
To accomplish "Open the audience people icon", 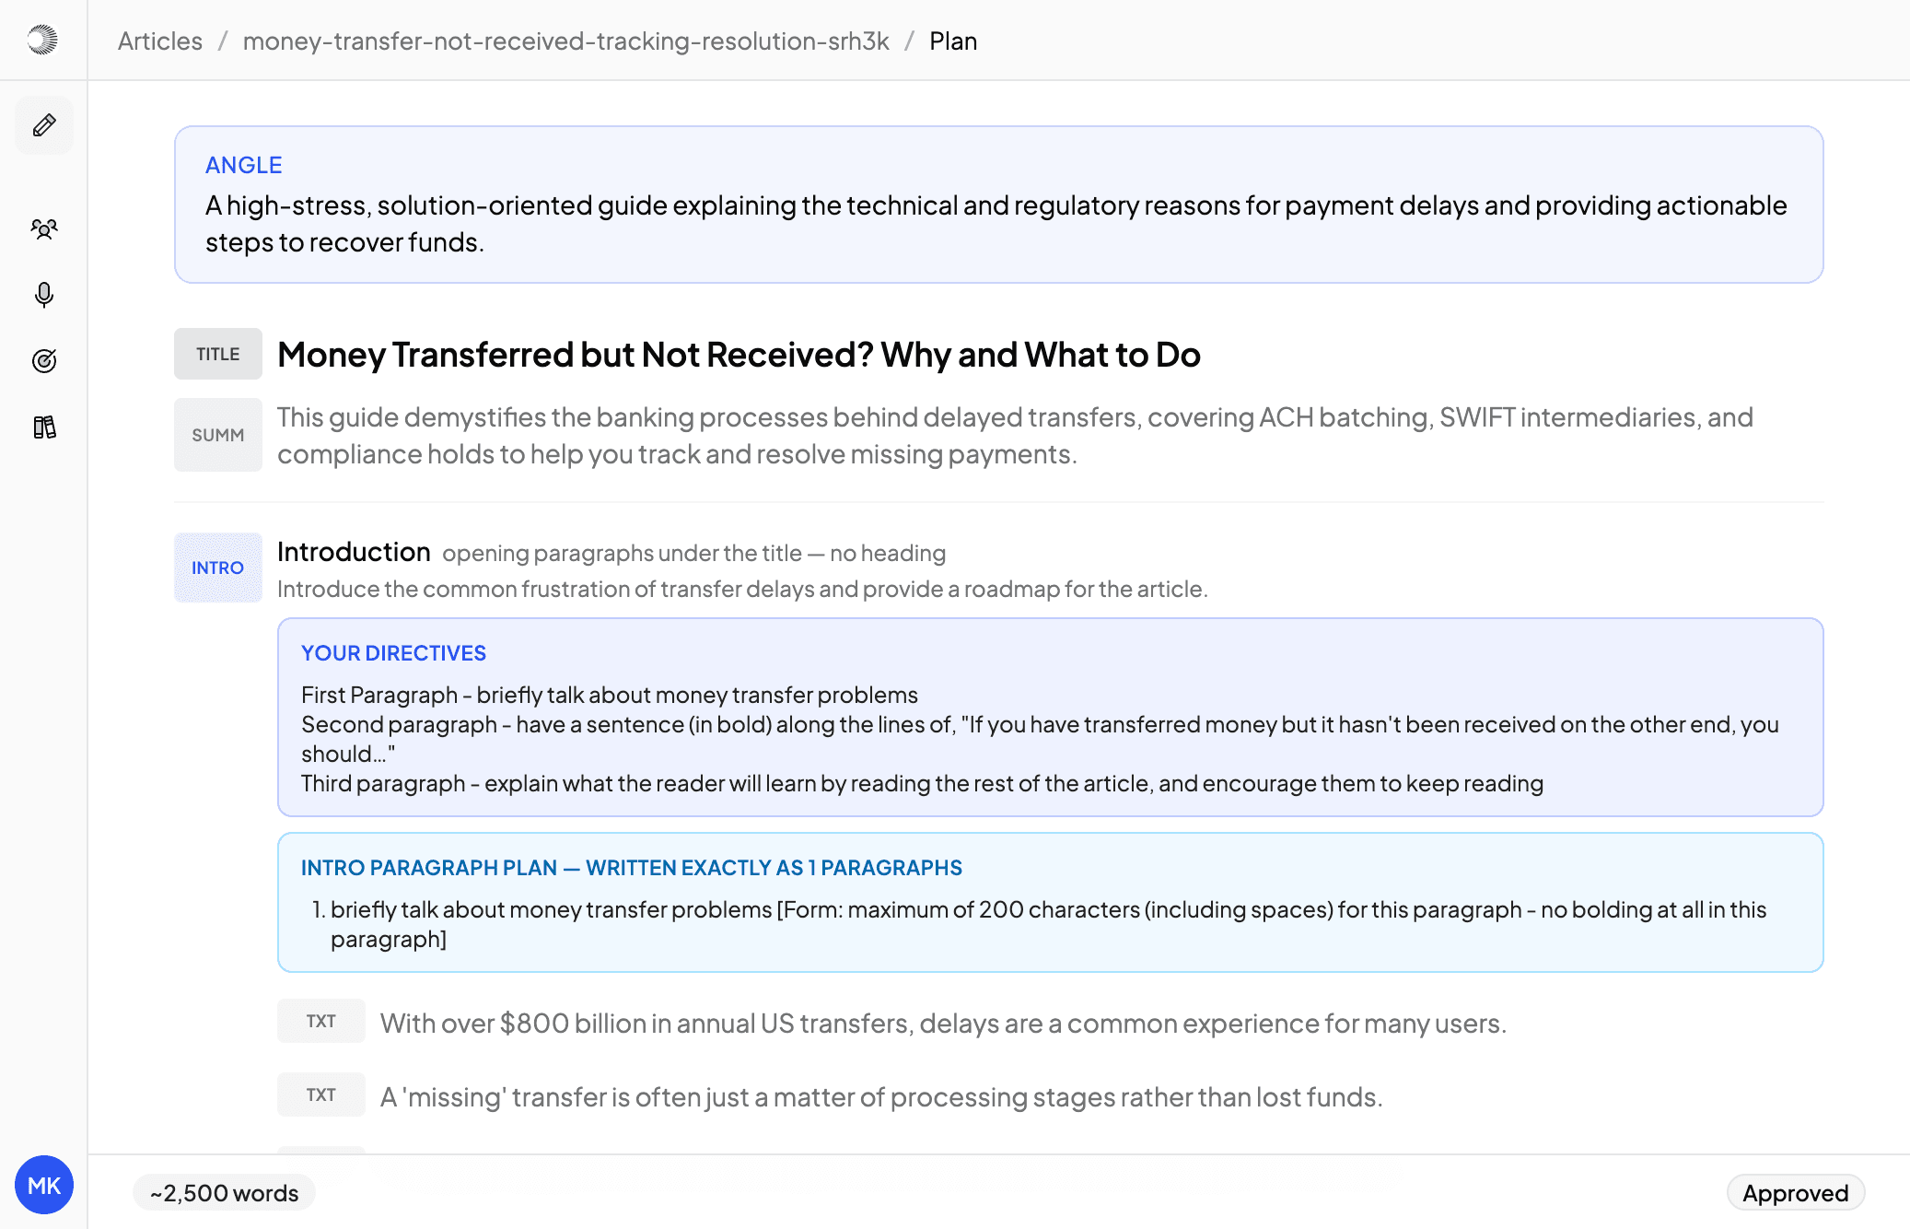I will click(44, 228).
